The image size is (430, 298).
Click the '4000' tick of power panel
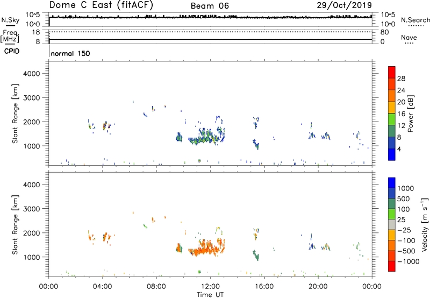click(32, 74)
